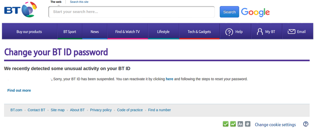
Task: Click the Email label in navigation
Action: point(301,32)
